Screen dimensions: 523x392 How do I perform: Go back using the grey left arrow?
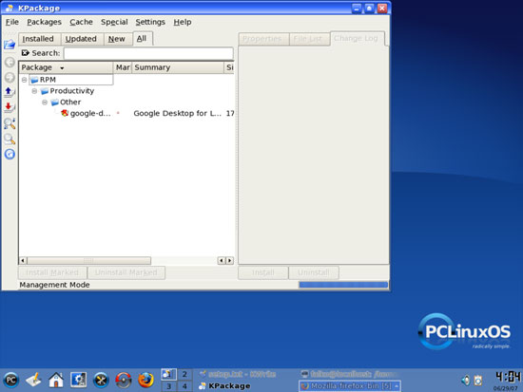[10, 62]
